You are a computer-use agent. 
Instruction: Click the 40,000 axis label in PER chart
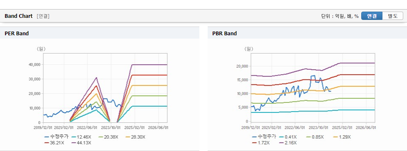34,64
